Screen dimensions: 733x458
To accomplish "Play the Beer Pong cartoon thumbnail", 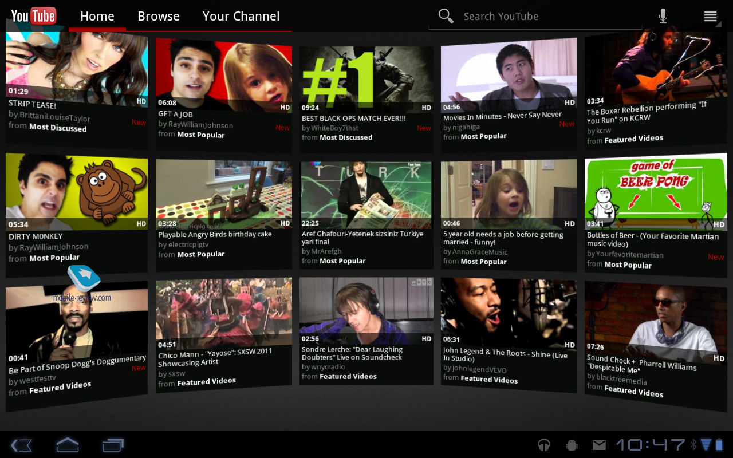I will coord(656,192).
